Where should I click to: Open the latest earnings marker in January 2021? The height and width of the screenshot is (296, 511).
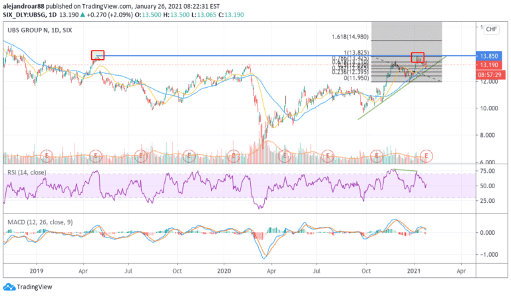coord(426,156)
